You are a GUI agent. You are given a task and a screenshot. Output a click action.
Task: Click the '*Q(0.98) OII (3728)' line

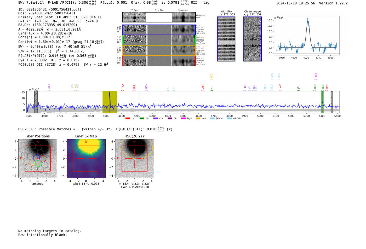point(63,65)
